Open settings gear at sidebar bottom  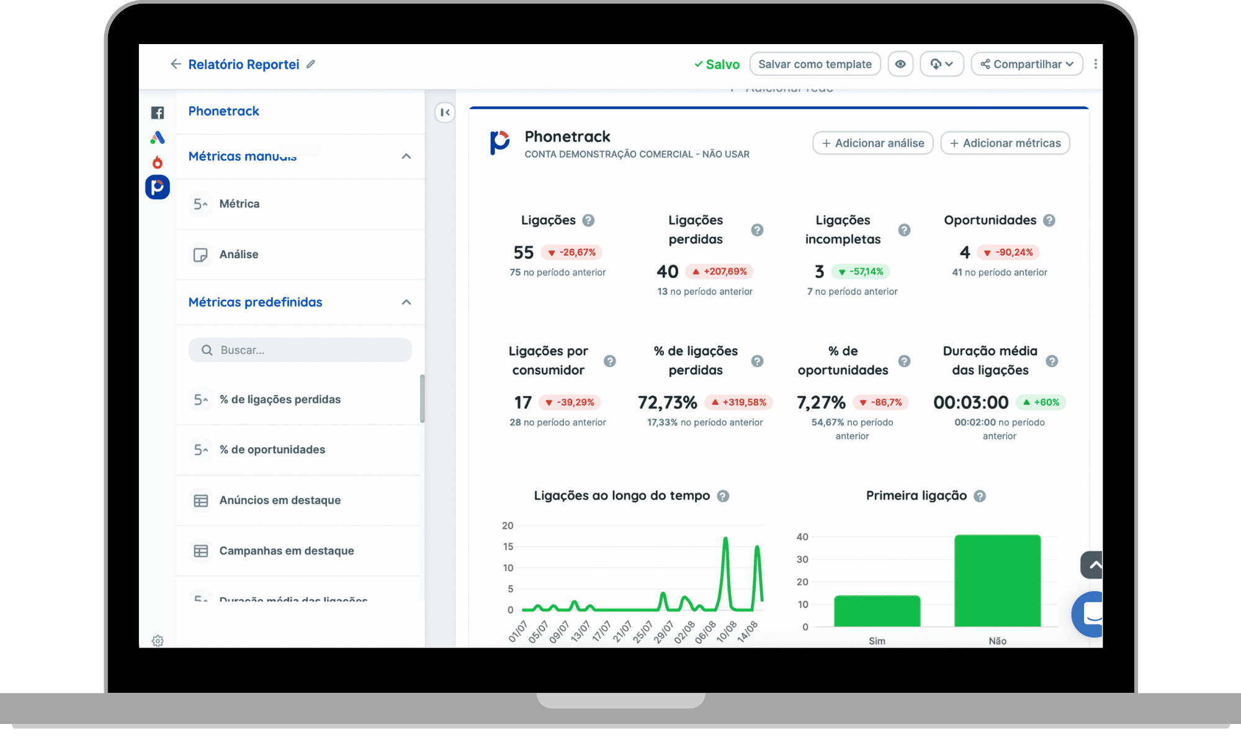click(x=158, y=641)
